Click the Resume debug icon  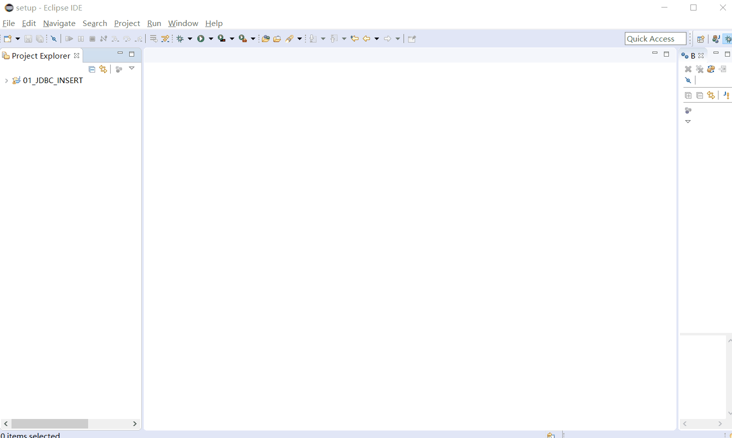(x=69, y=39)
